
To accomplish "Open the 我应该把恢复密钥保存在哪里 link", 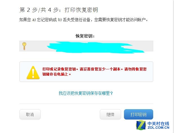I will [x=85, y=93].
